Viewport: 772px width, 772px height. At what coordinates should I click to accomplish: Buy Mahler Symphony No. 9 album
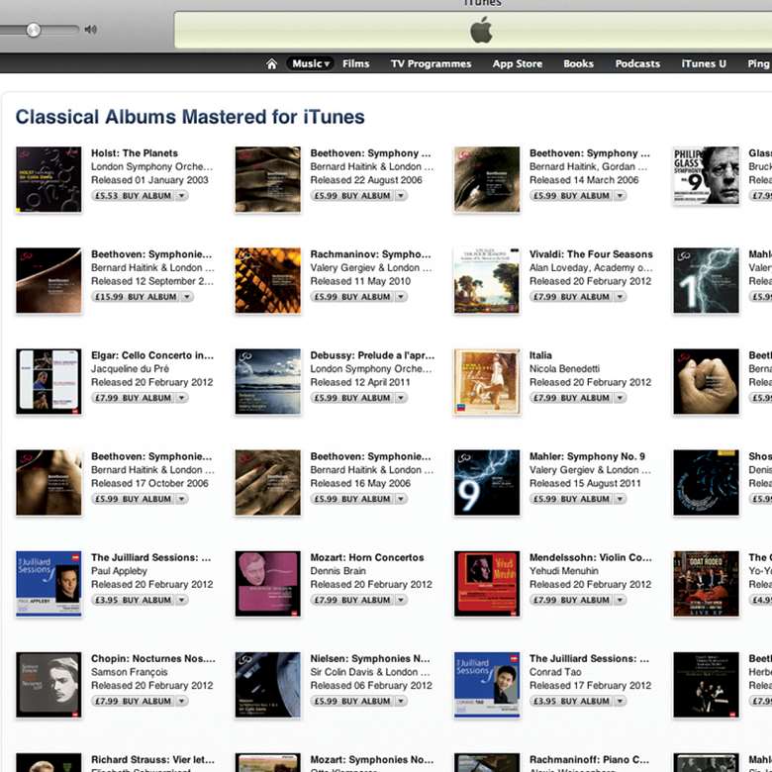point(572,499)
